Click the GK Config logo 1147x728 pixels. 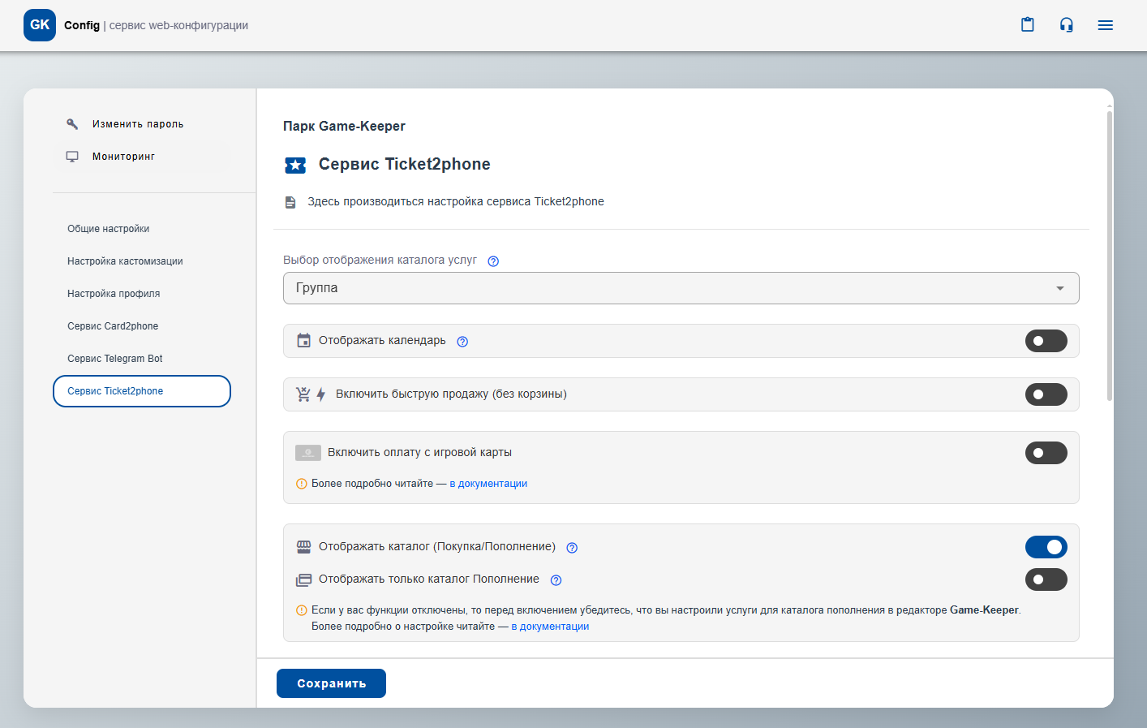pyautogui.click(x=40, y=25)
